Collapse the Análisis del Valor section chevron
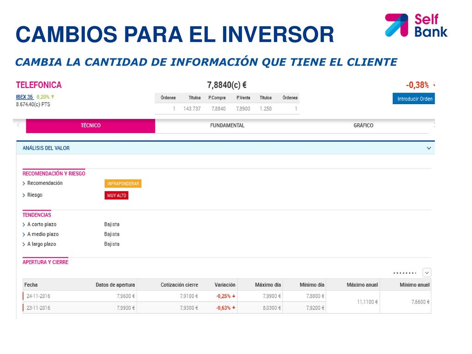 [x=429, y=148]
